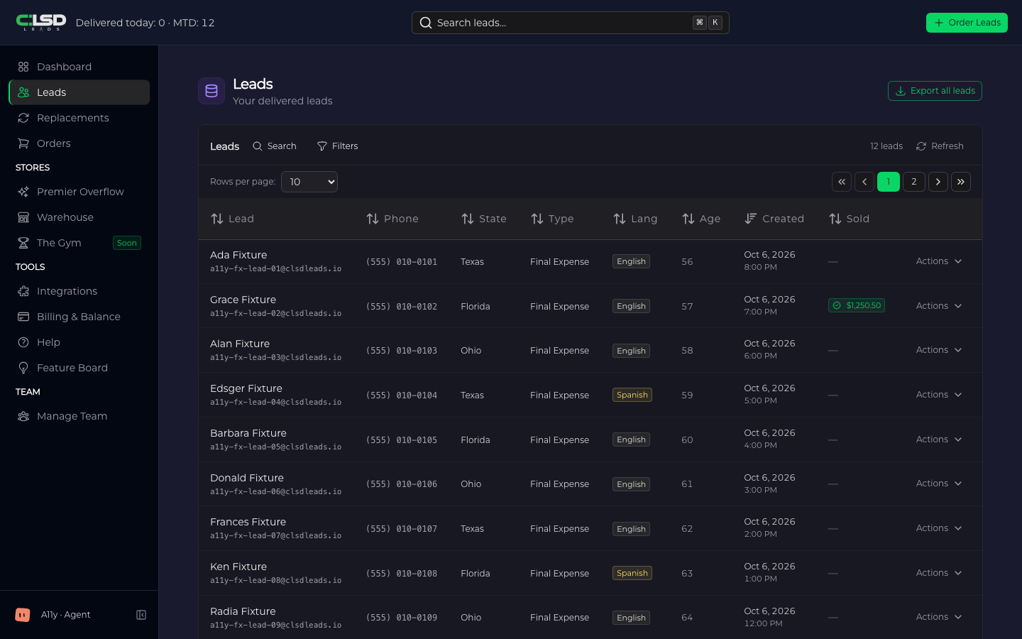
Task: Click the Order Leads button
Action: (967, 23)
